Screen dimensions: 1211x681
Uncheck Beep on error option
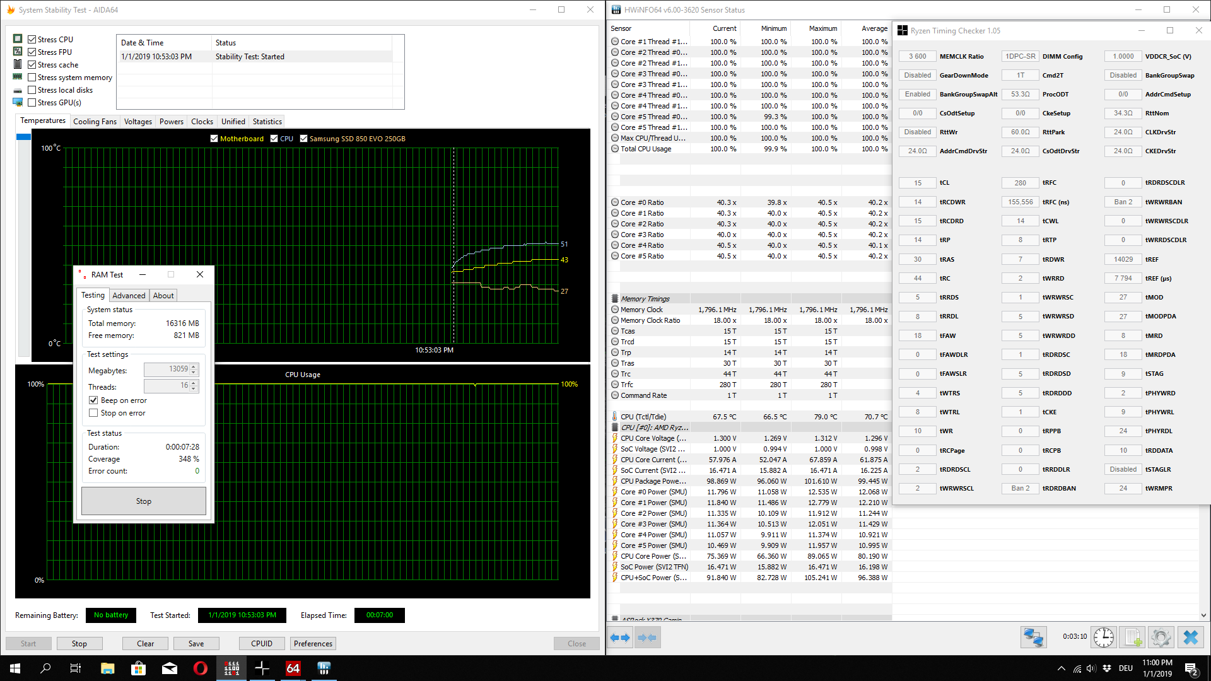point(93,400)
